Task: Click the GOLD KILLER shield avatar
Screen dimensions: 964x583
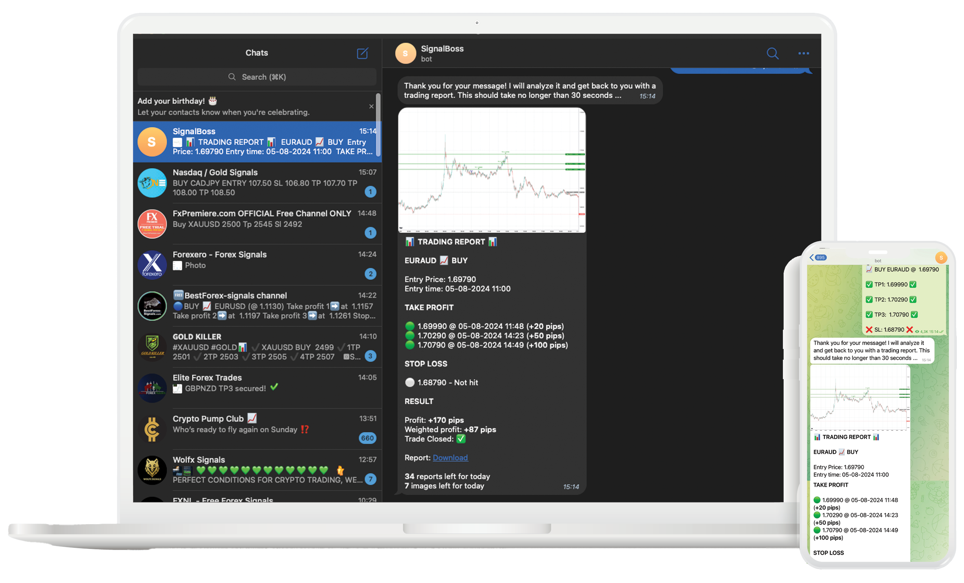Action: click(152, 347)
